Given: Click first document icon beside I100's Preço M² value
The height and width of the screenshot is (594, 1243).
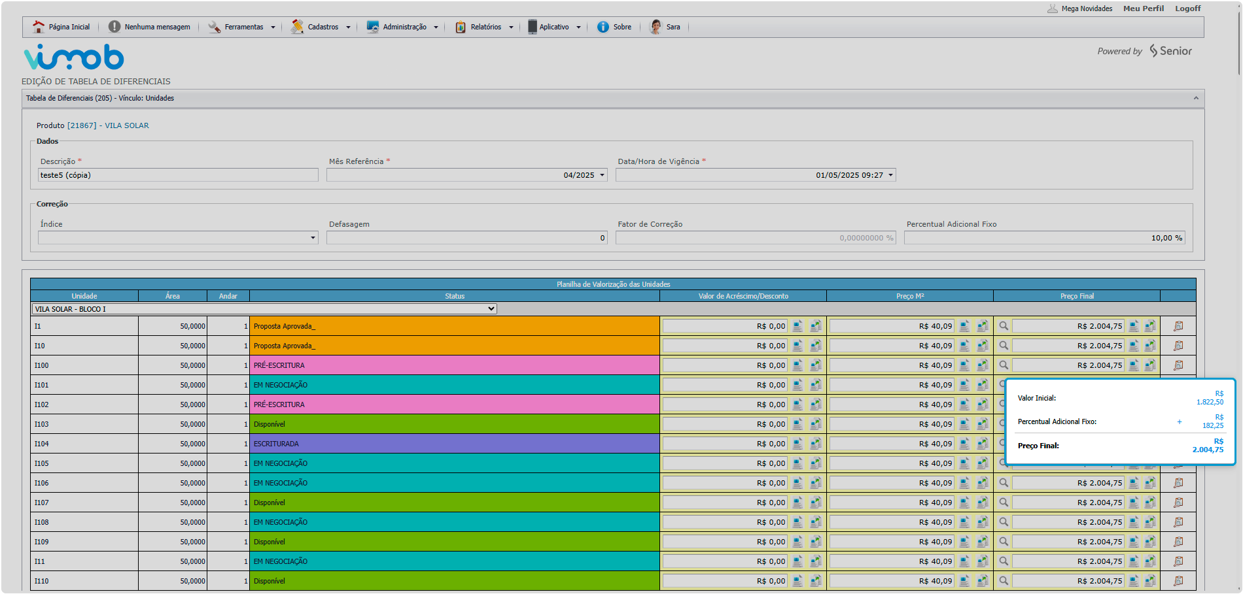Looking at the screenshot, I should tap(964, 365).
